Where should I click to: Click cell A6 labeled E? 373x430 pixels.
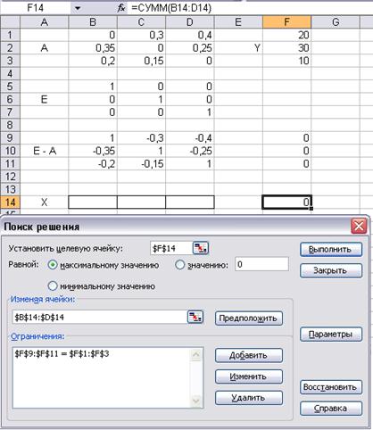pyautogui.click(x=45, y=99)
